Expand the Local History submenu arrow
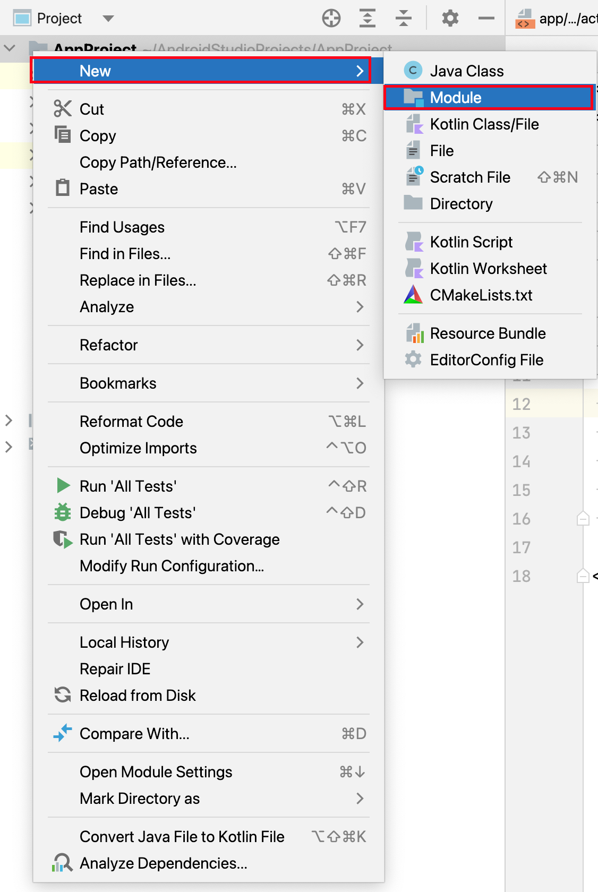598x892 pixels. pyautogui.click(x=360, y=642)
